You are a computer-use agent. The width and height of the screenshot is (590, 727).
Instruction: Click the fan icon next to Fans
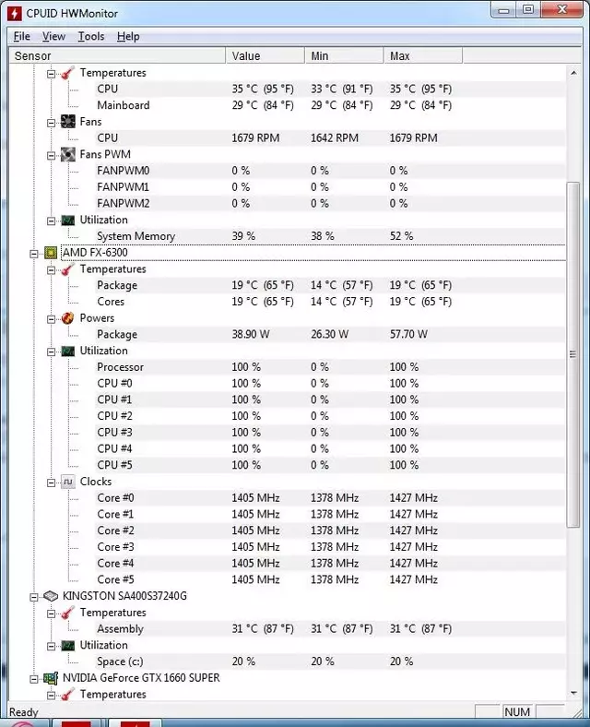point(68,122)
